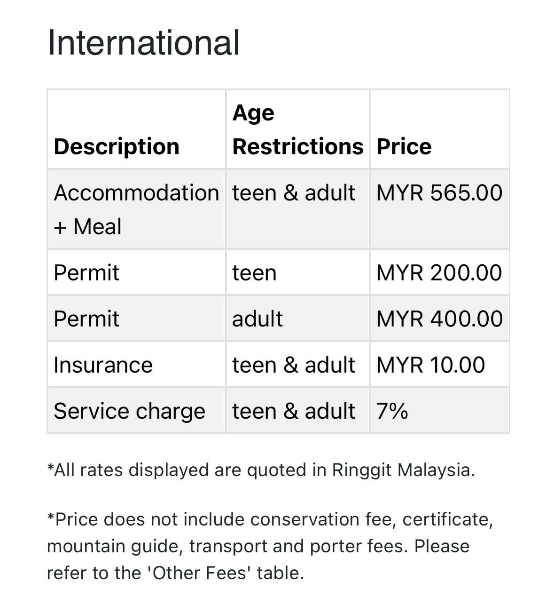554x613 pixels.
Task: Select the Service charge cell
Action: (x=129, y=411)
